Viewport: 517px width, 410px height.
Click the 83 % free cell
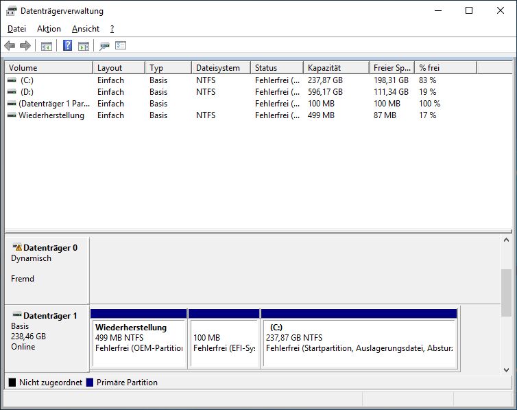(428, 80)
